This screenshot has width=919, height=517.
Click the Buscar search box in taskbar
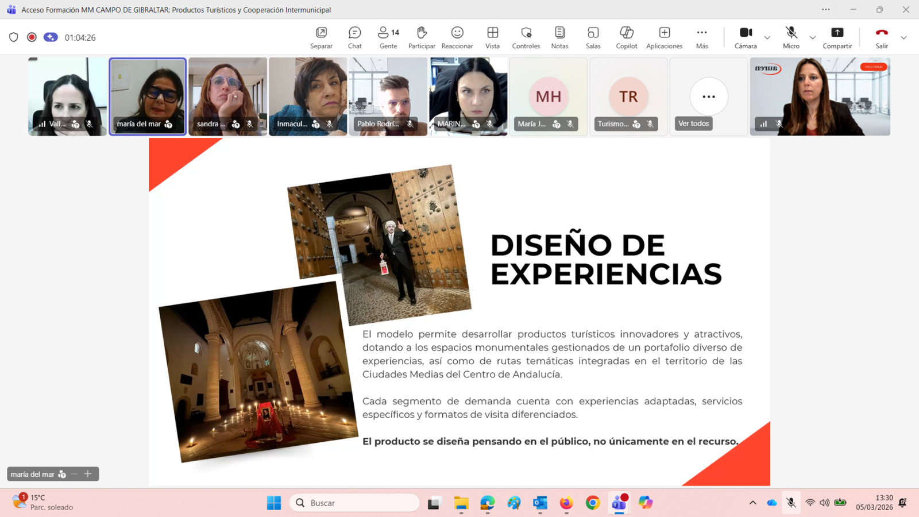tap(355, 503)
